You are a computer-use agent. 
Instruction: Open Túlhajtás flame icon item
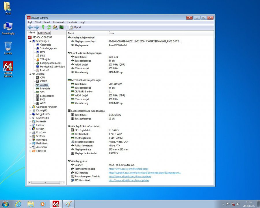tap(45, 59)
